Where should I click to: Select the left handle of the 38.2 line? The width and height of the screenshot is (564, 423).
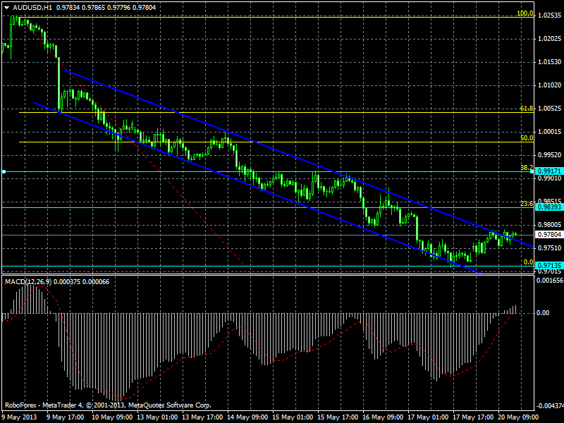pos(4,172)
